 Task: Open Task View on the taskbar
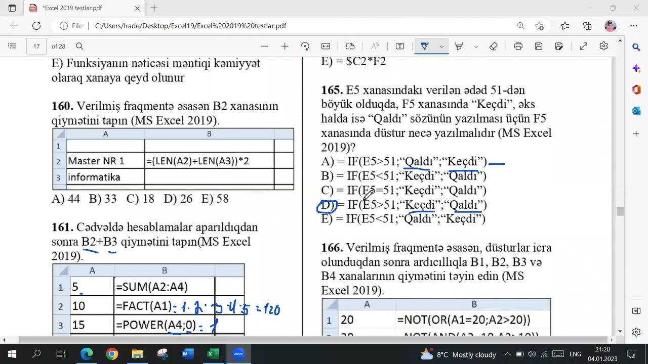pos(61,354)
